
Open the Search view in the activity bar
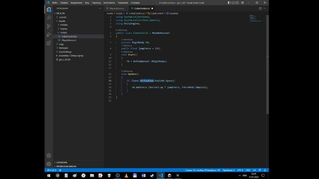(49, 18)
